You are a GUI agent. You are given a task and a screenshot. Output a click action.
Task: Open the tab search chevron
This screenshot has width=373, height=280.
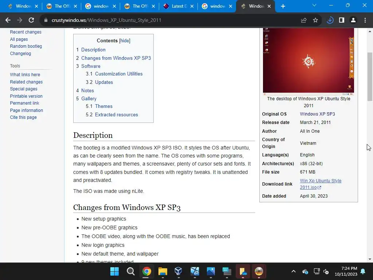(x=314, y=5)
